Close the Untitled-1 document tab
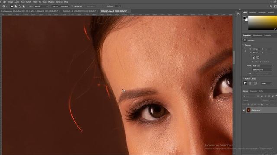The image size is (277, 155). [x=97, y=11]
